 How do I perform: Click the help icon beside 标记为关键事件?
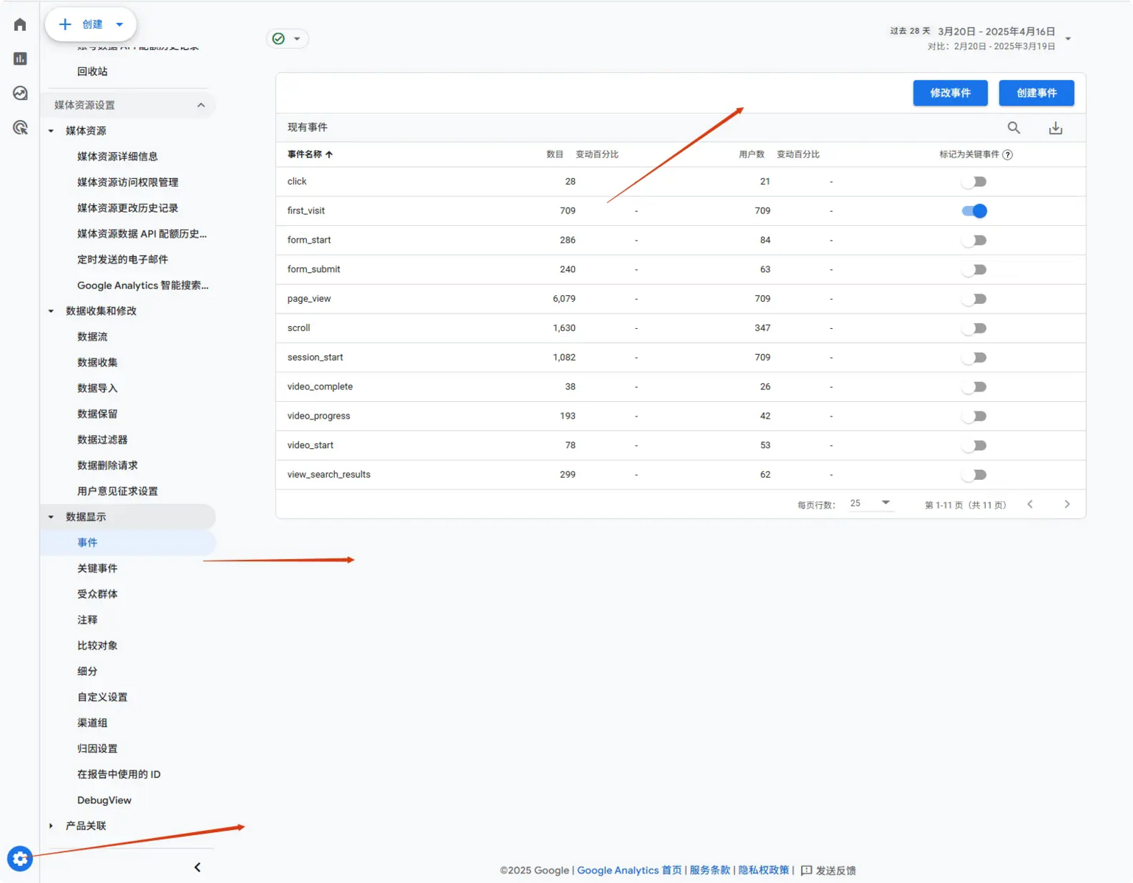click(x=1008, y=155)
